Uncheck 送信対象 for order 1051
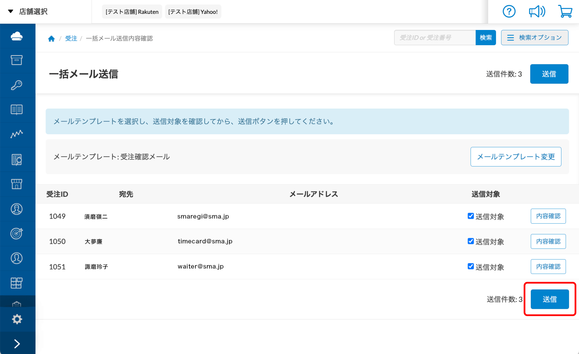Image resolution: width=579 pixels, height=354 pixels. pos(471,266)
